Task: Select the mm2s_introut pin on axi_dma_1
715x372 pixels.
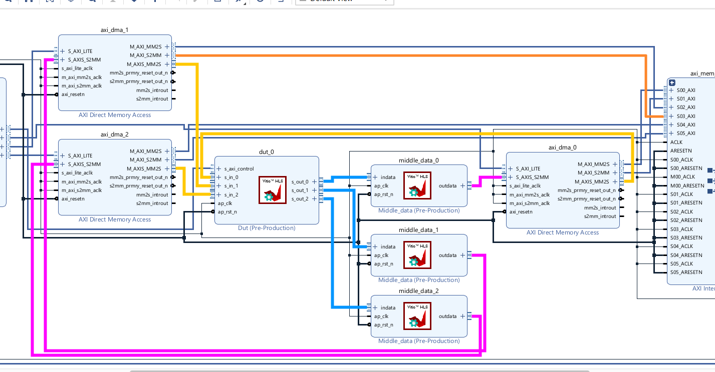Action: [152, 90]
